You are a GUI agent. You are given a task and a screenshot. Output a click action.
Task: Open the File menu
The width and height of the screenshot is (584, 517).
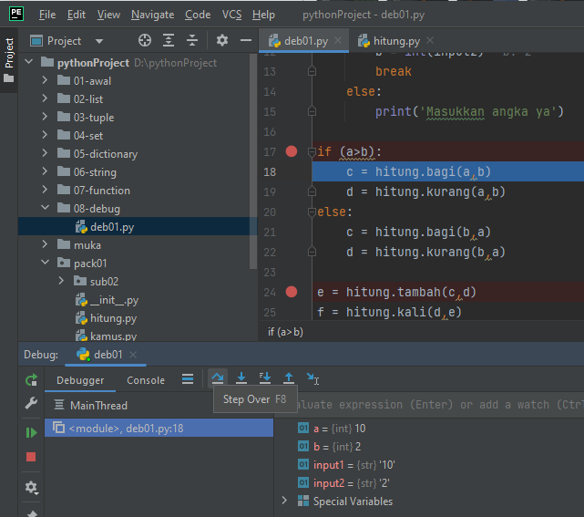(47, 15)
